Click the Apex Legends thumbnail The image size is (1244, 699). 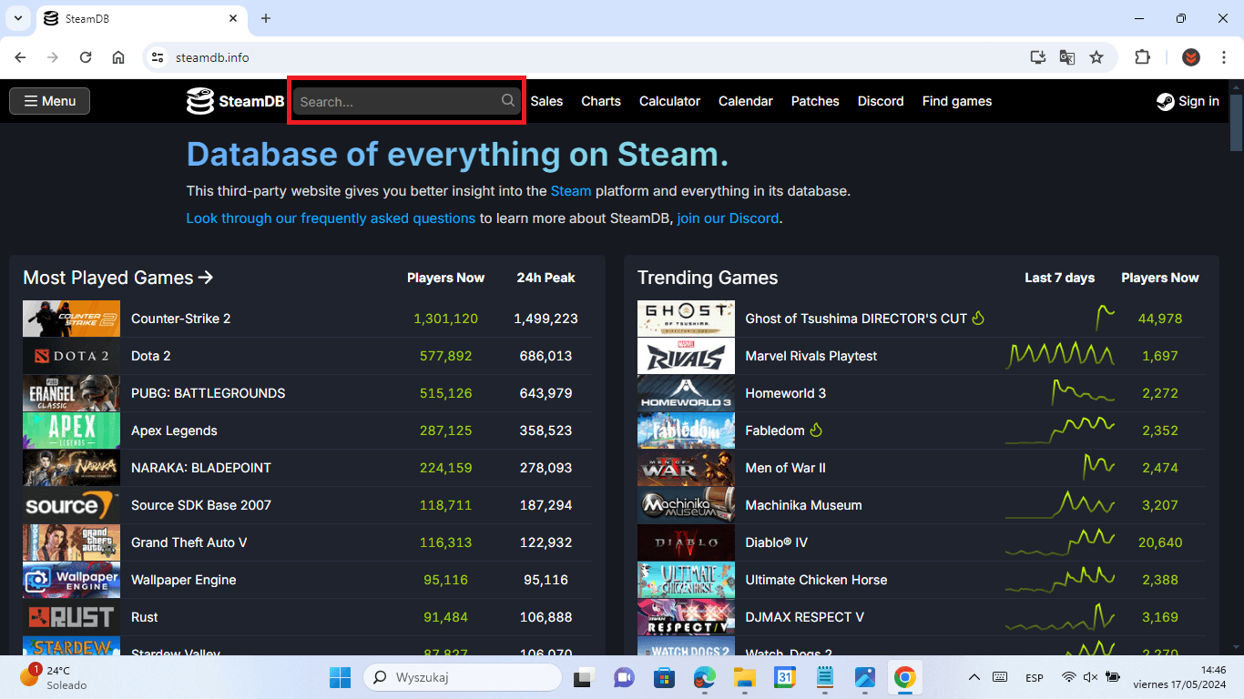point(71,431)
